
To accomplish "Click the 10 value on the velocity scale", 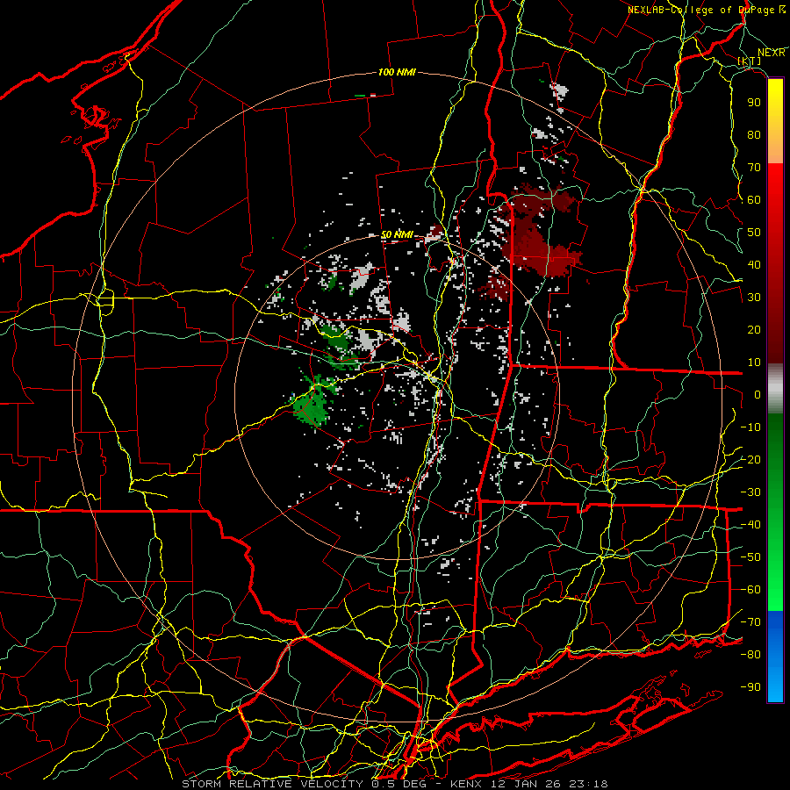I will tap(754, 363).
